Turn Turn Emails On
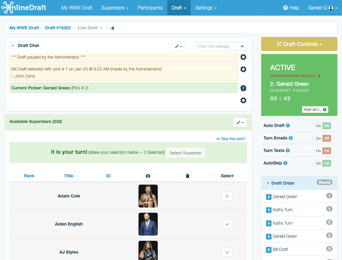342x260 pixels. pos(319,138)
